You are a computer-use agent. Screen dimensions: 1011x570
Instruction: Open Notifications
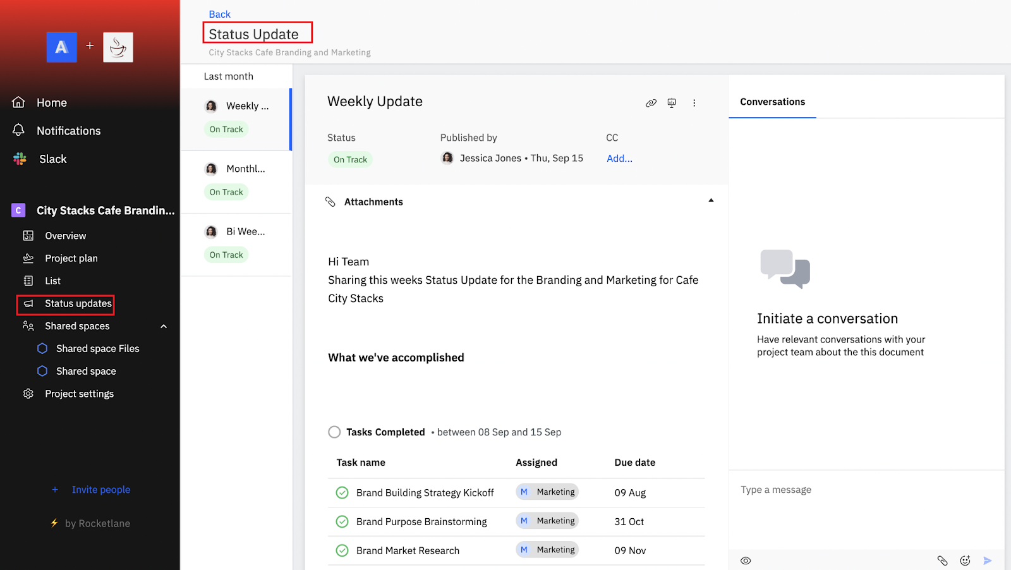pyautogui.click(x=68, y=131)
